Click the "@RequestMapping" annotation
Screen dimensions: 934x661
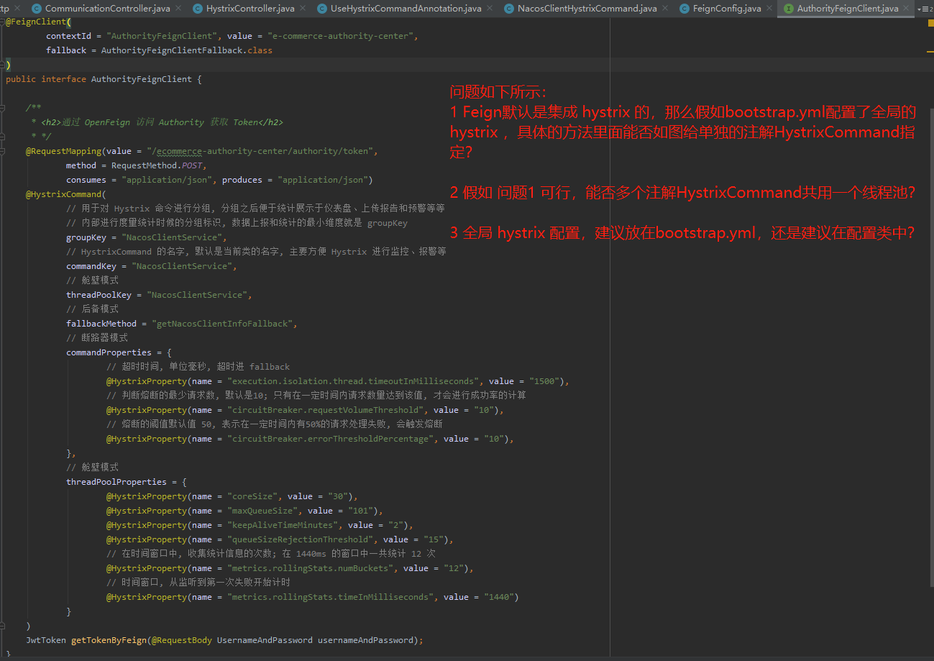coord(64,151)
